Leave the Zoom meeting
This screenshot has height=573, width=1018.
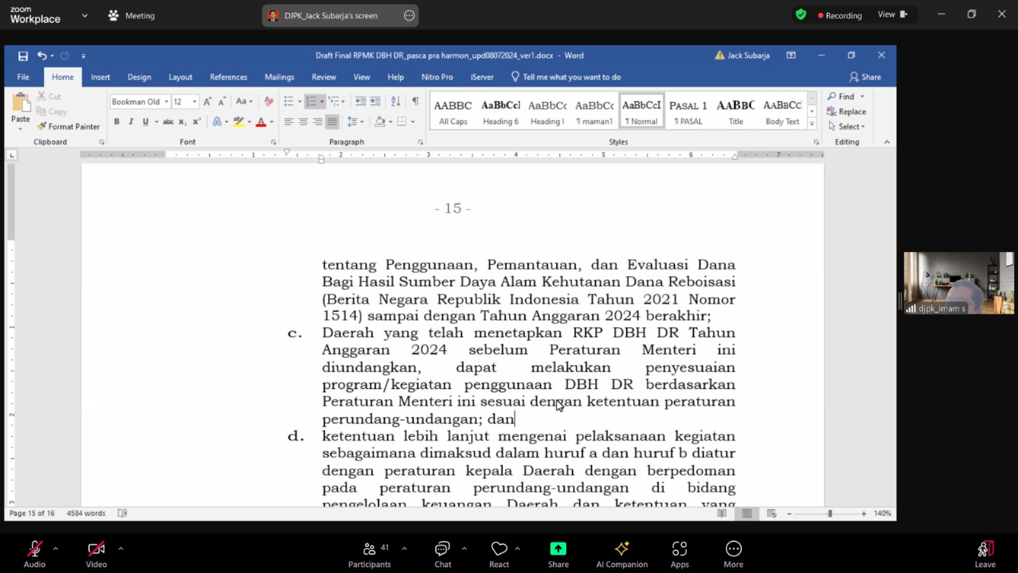pyautogui.click(x=985, y=554)
